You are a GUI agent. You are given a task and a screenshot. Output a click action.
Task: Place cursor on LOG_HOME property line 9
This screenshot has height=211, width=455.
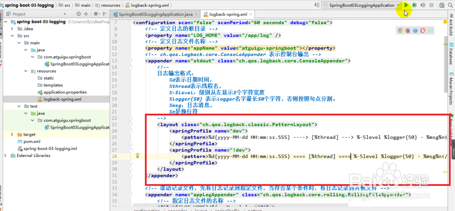pos(213,35)
